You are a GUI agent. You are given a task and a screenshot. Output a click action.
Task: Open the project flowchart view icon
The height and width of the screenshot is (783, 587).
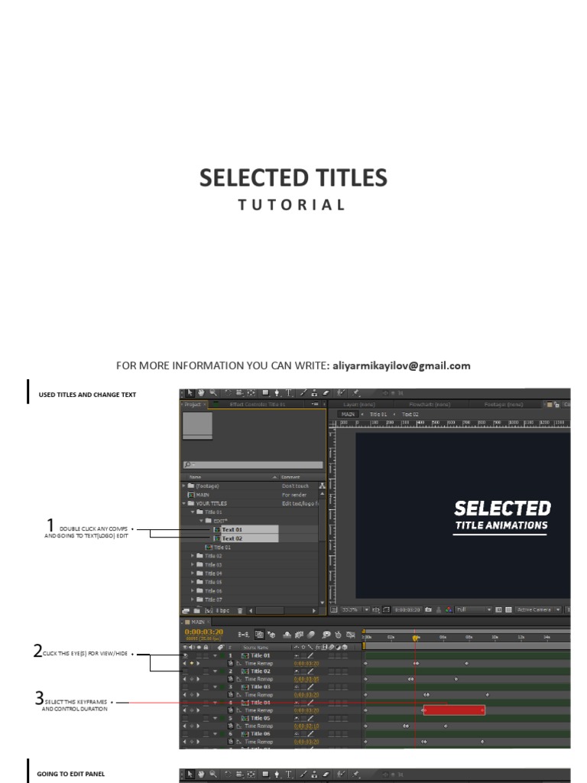(x=323, y=486)
